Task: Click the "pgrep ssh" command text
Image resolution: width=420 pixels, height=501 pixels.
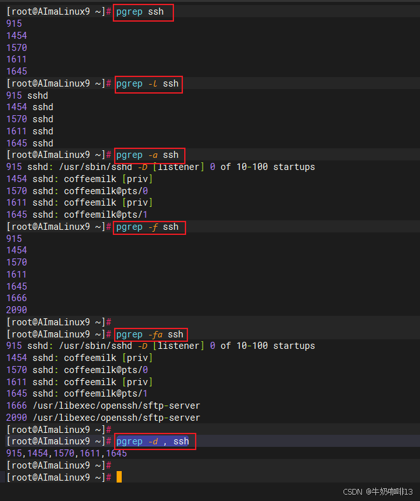Action: (x=140, y=12)
